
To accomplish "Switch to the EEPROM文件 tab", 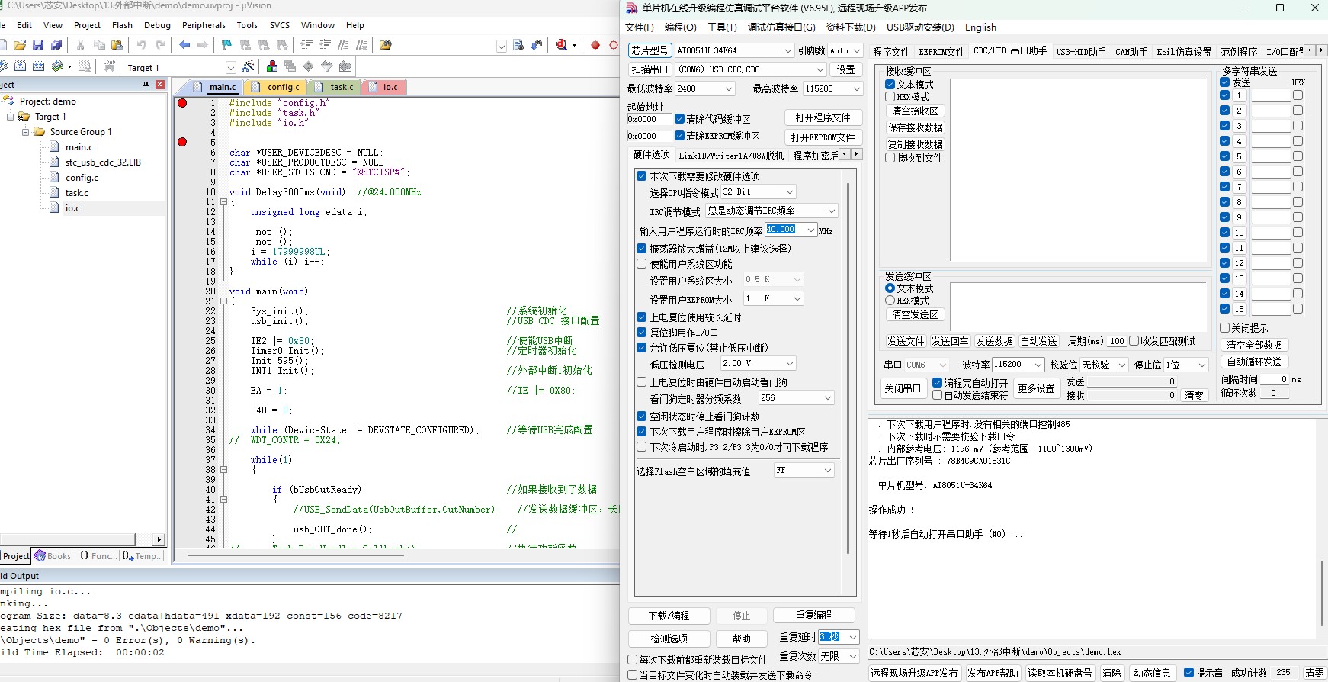I will tap(941, 52).
